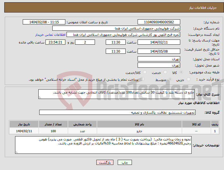The height and width of the screenshot is (170, 224).
Task: Click the اطلاعات کالاهای مورد نیاز heading
Action: [x=199, y=103]
